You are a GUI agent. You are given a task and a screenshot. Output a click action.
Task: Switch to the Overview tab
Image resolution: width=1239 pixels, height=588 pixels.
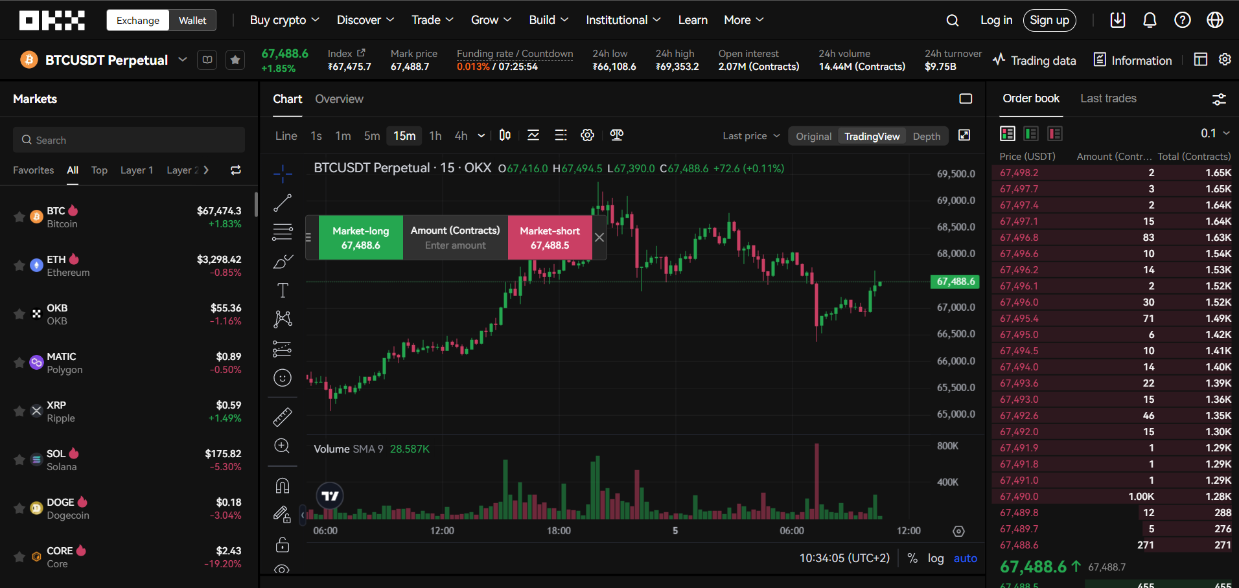pyautogui.click(x=339, y=98)
